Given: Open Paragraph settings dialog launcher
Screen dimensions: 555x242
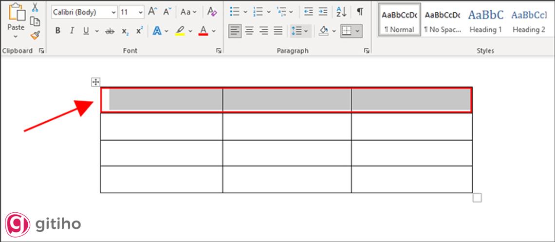Looking at the screenshot, I should click(x=367, y=51).
